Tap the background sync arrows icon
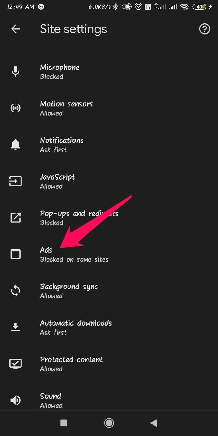This screenshot has width=218, height=436. click(15, 291)
